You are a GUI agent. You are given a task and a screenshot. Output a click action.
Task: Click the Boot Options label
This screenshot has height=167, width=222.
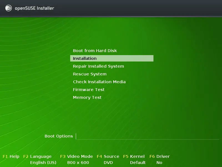click(x=59, y=136)
